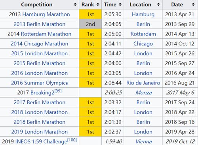Sort table by Competition column arrows
This screenshot has height=145, width=198.
tap(75, 5)
